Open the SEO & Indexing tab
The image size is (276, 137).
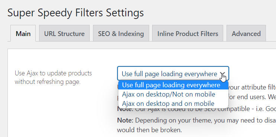coord(121,33)
